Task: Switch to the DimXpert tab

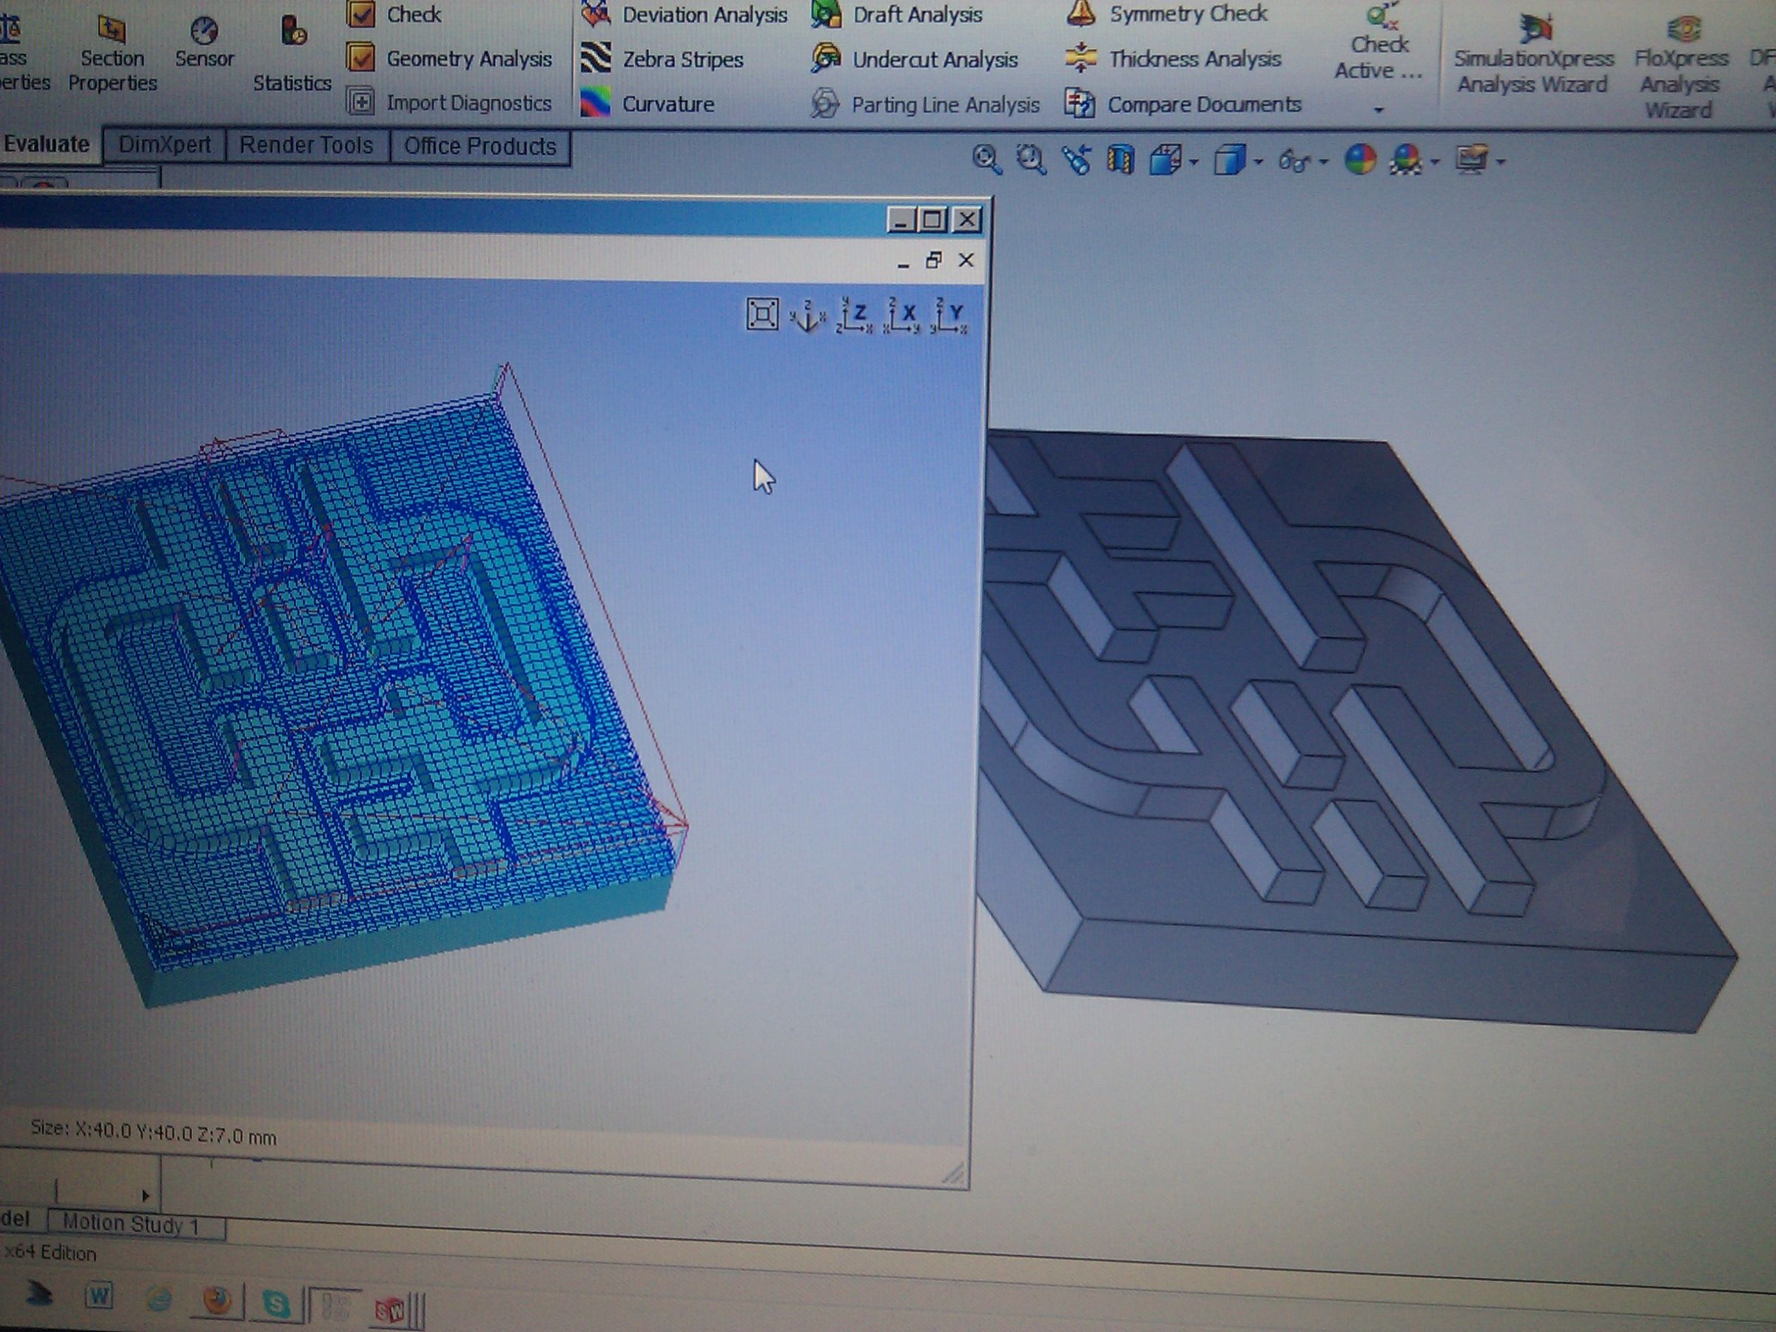Action: click(164, 145)
